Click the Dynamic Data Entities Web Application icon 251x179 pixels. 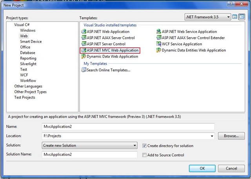[158, 50]
